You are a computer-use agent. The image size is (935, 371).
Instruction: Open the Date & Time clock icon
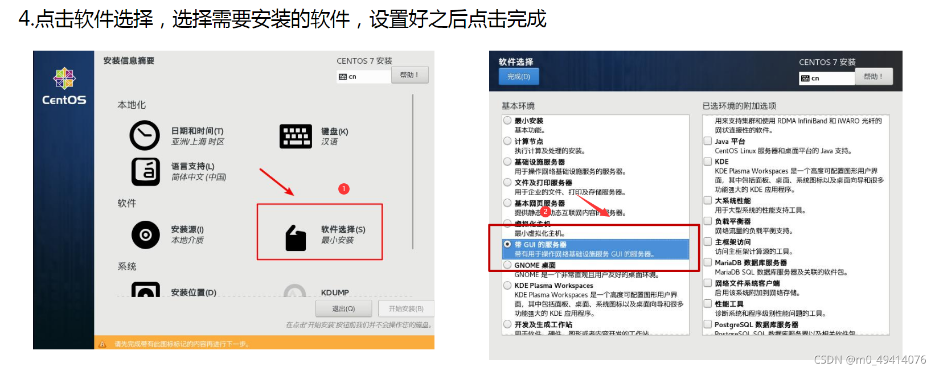(x=145, y=135)
